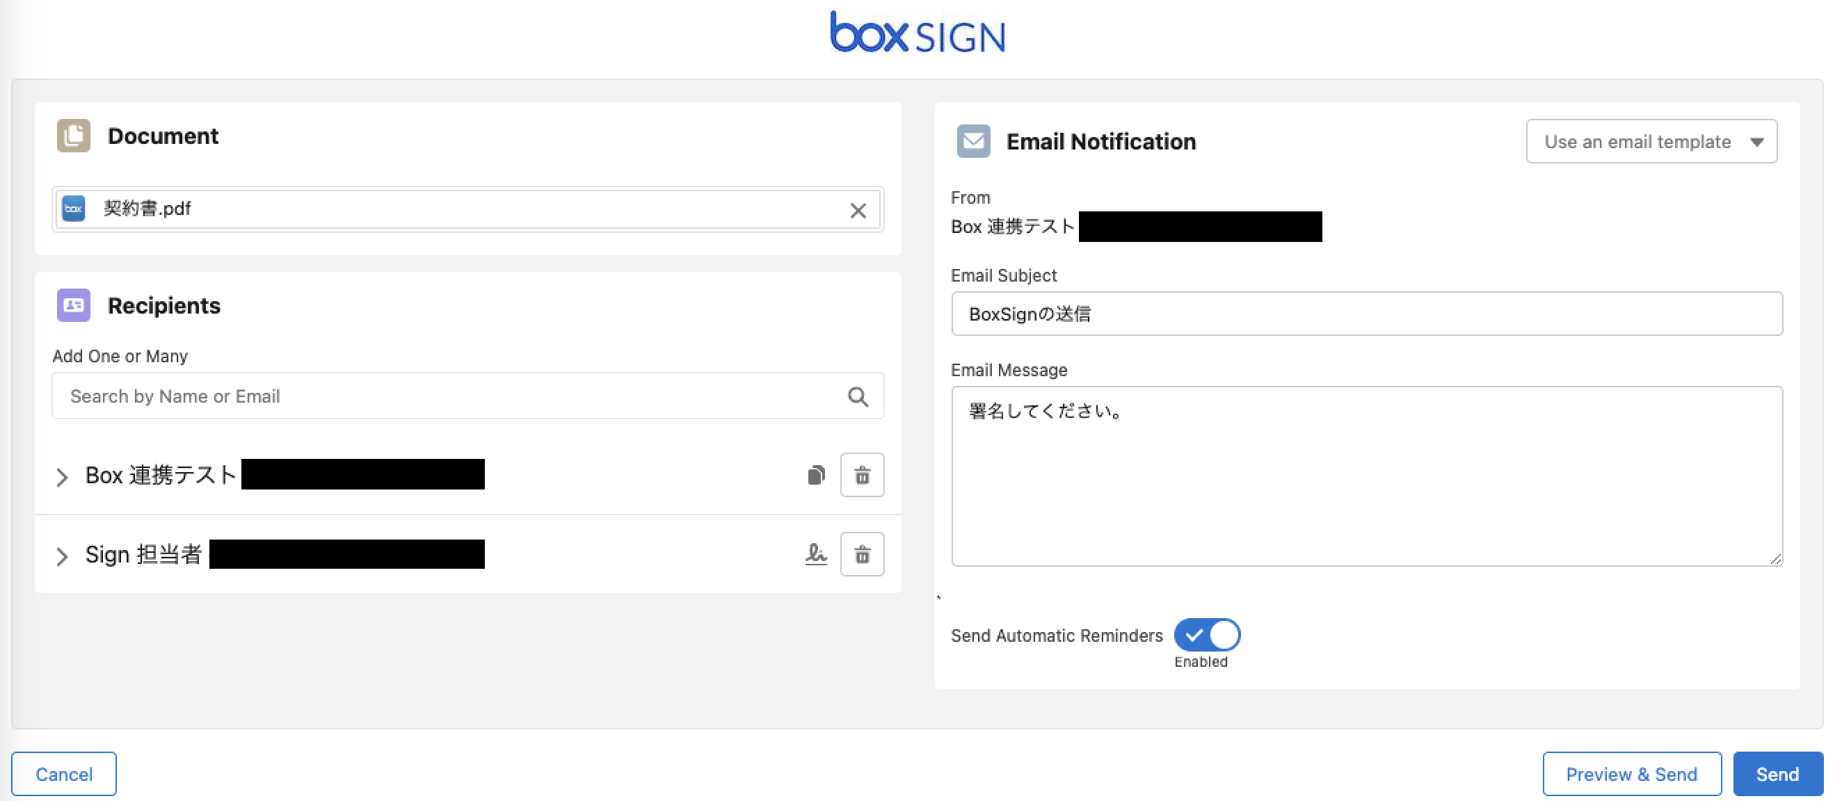
Task: Click the Email Notification envelope icon
Action: [x=973, y=141]
